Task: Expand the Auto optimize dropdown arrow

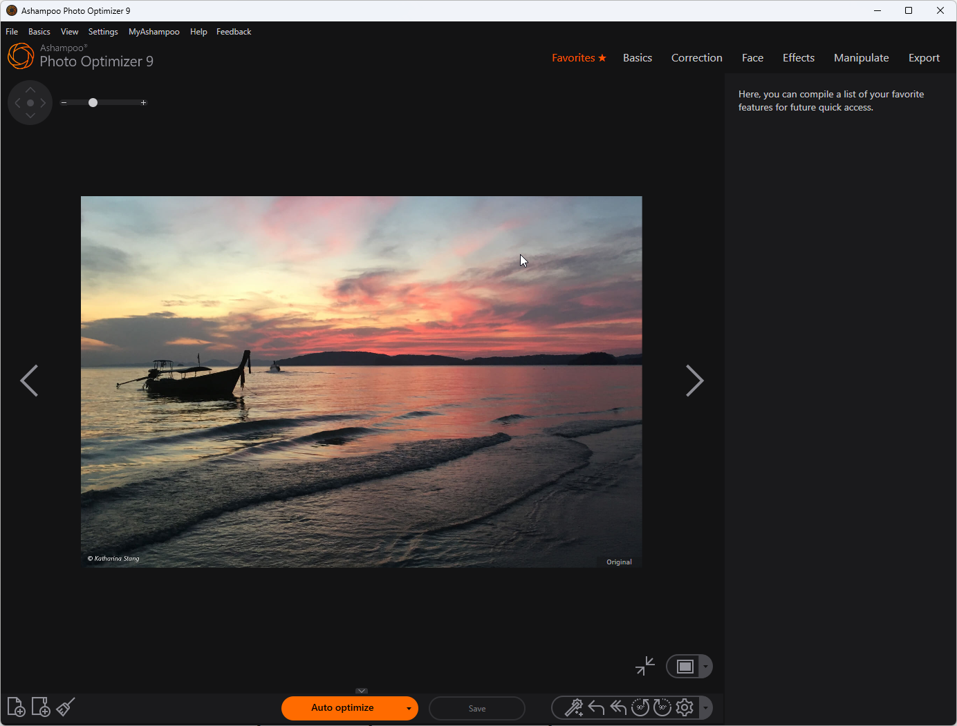Action: [409, 709]
